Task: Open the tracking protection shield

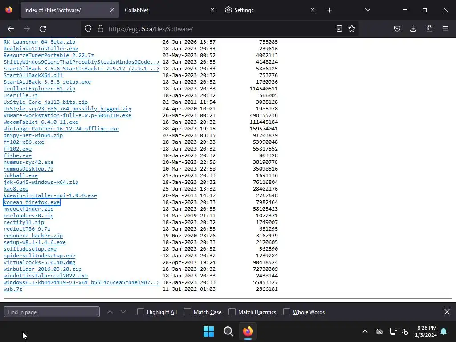Action: 88,29
